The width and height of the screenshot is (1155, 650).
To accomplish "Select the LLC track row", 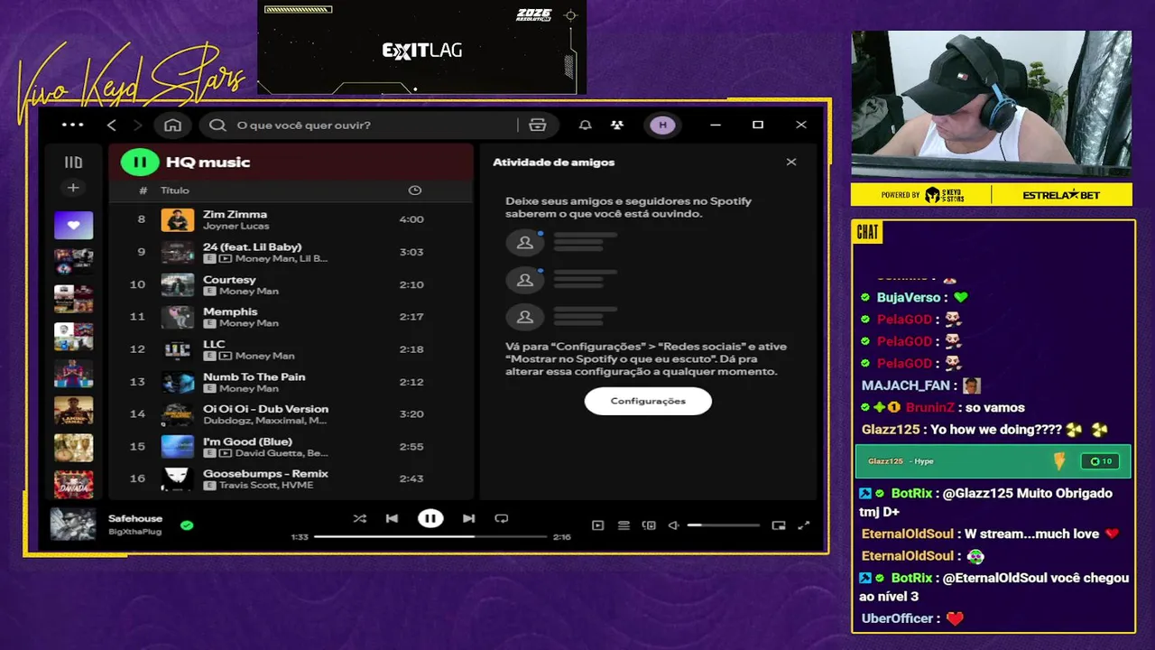I will (x=291, y=349).
